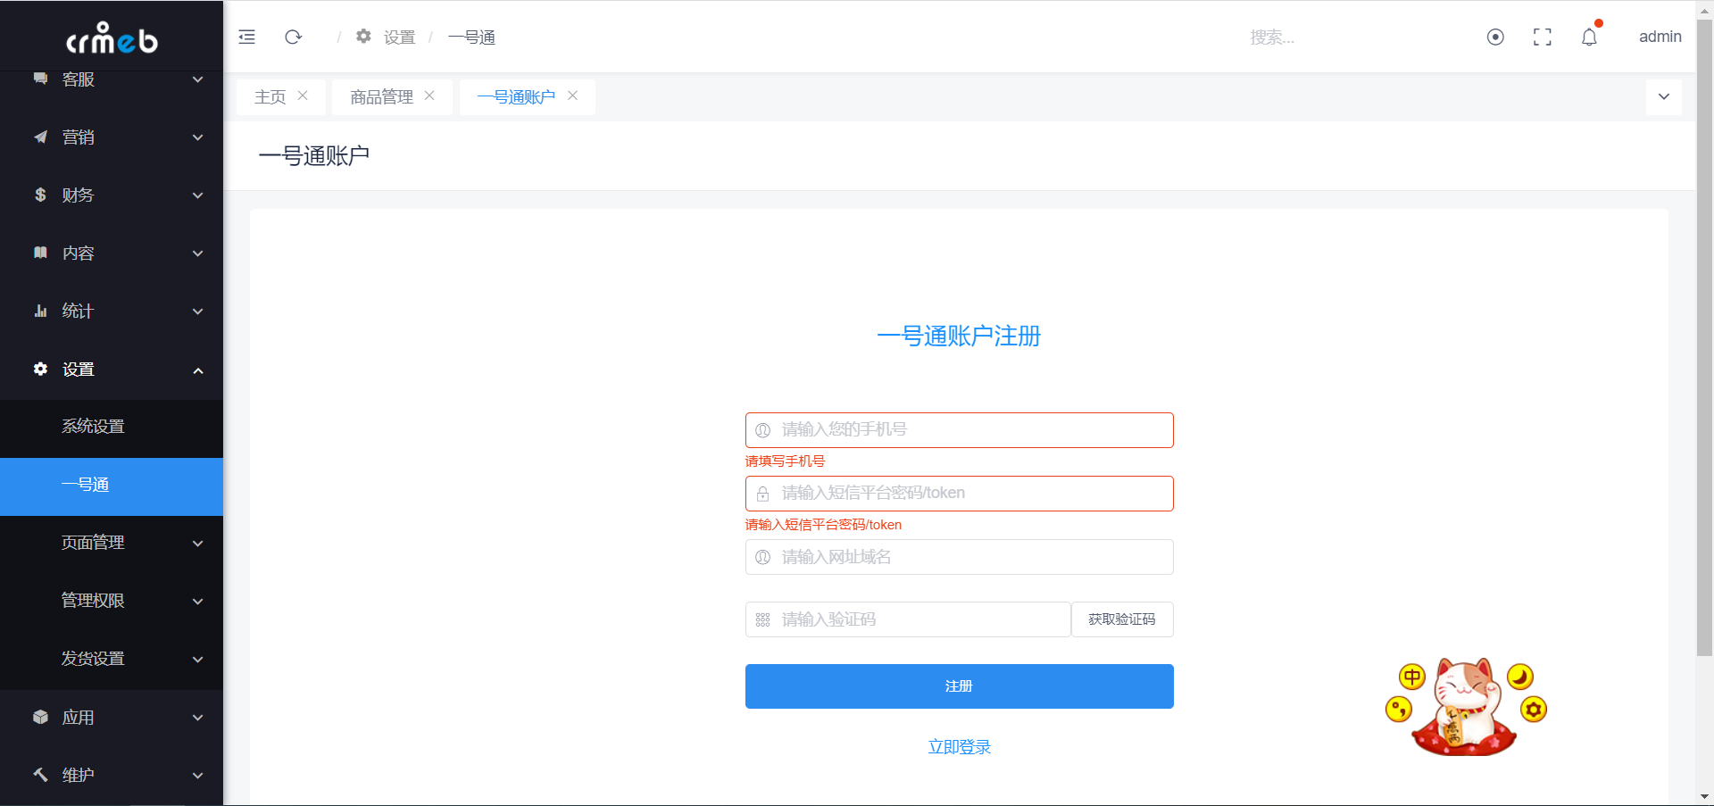This screenshot has width=1714, height=806.
Task: Close the 商品管理 tab with its X
Action: coord(429,96)
